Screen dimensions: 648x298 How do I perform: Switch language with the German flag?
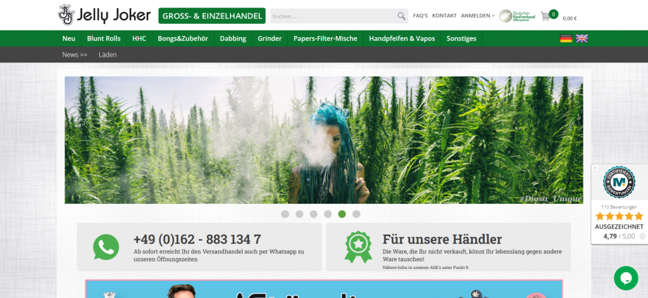566,39
